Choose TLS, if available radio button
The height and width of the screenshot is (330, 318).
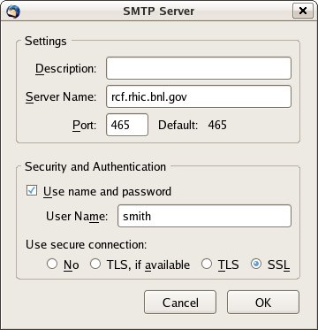click(x=95, y=265)
